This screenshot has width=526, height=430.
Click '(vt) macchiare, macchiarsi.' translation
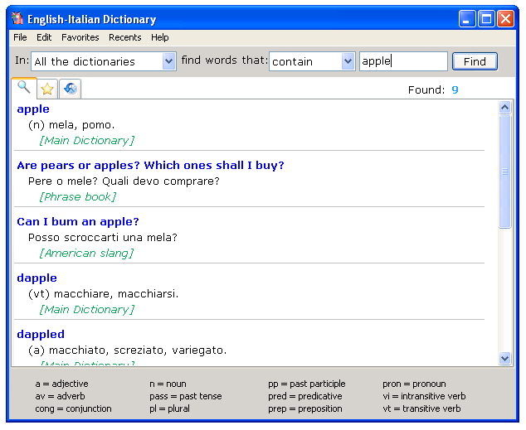pyautogui.click(x=104, y=293)
